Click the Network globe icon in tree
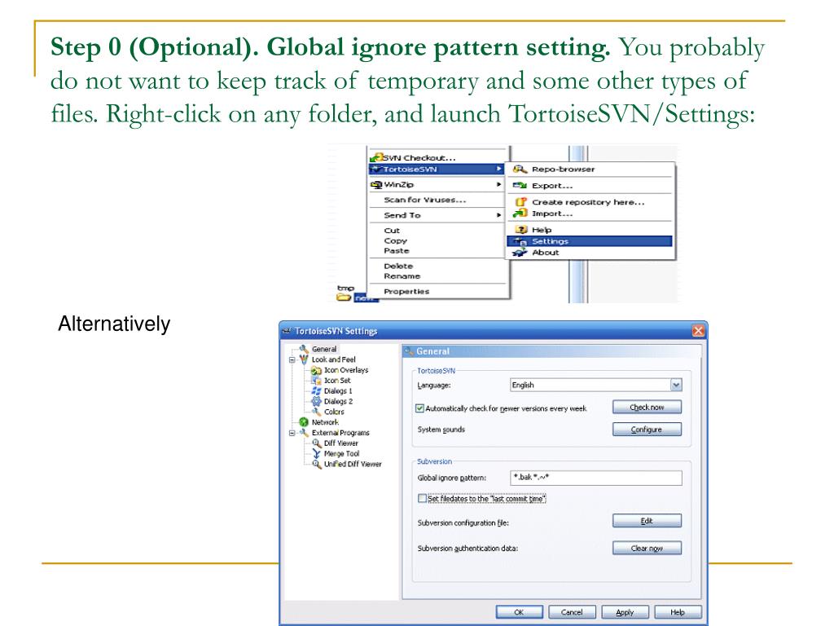Viewport: 834px width, 626px height. click(x=304, y=422)
